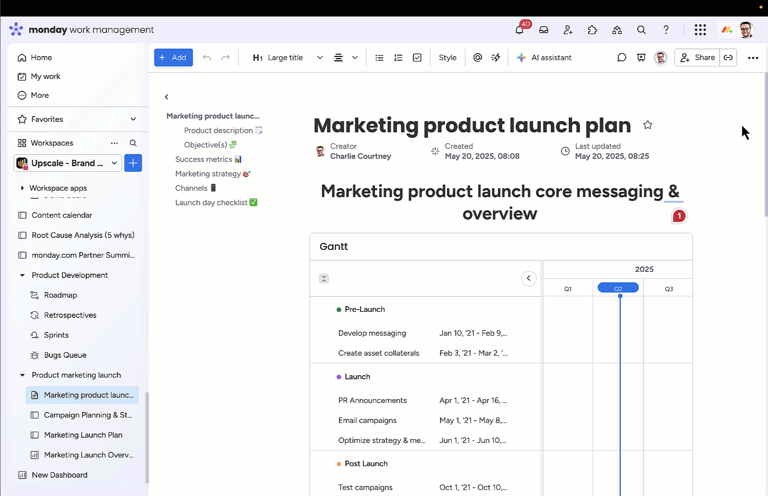Expand Workspace apps

pos(22,188)
